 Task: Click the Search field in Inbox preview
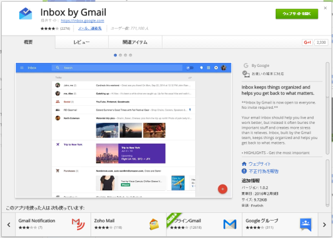(117, 68)
